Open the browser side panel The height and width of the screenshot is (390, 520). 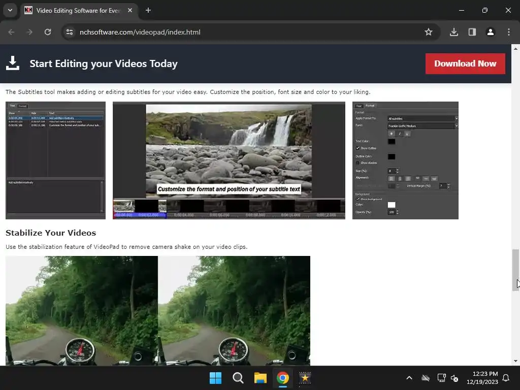472,32
